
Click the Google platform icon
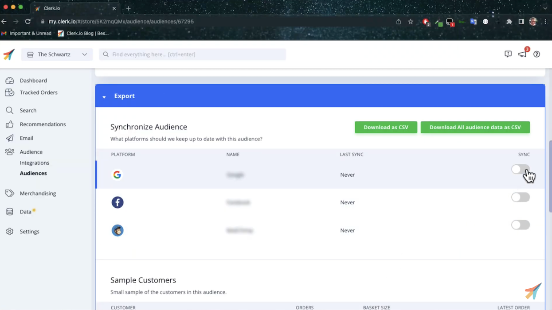[x=117, y=174]
